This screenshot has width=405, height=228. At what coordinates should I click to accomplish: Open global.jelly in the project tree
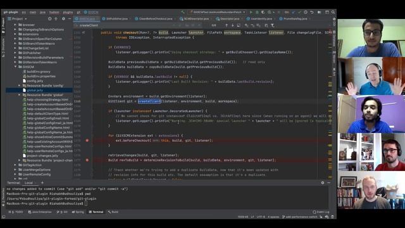(35, 90)
